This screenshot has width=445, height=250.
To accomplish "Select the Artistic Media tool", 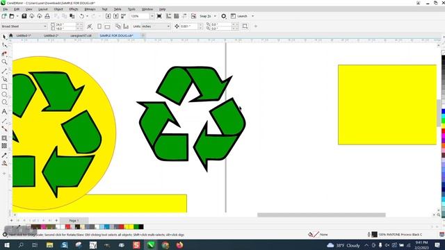I will click(4, 78).
